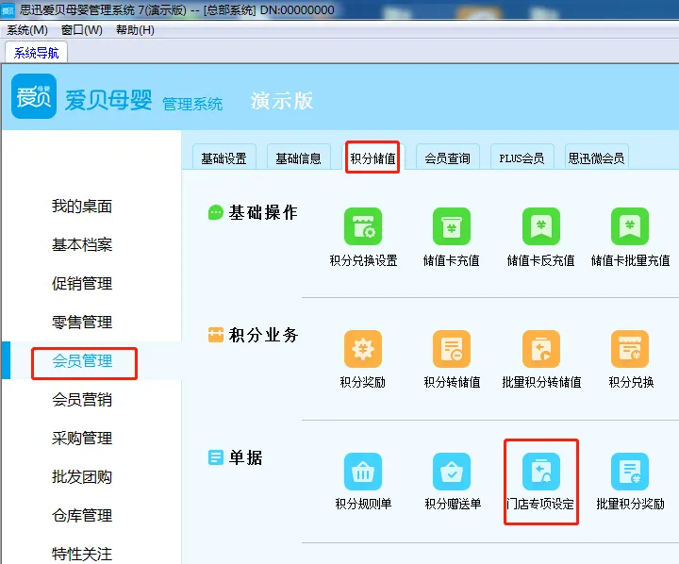Click the 演示版 banner text

point(282,101)
